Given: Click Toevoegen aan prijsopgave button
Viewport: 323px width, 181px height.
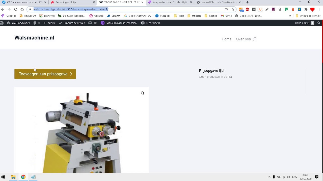Looking at the screenshot, I should pyautogui.click(x=45, y=74).
